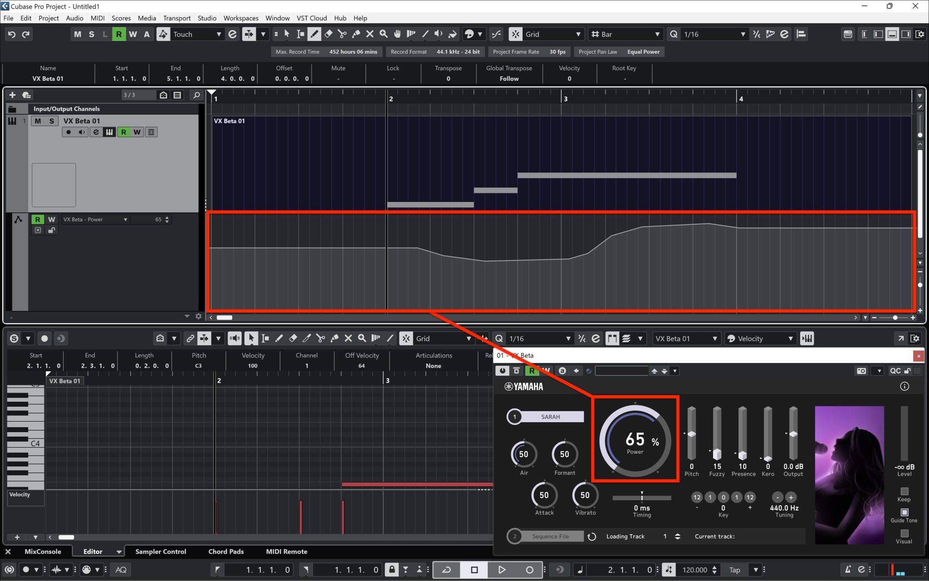929x581 pixels.
Task: Select the Glue tool
Action: coord(356,34)
